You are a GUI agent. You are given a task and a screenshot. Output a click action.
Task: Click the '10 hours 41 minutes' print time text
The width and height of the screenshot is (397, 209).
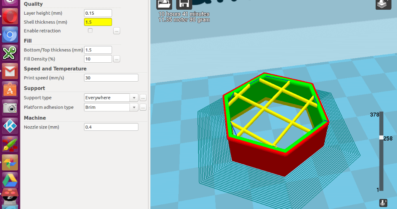point(184,14)
